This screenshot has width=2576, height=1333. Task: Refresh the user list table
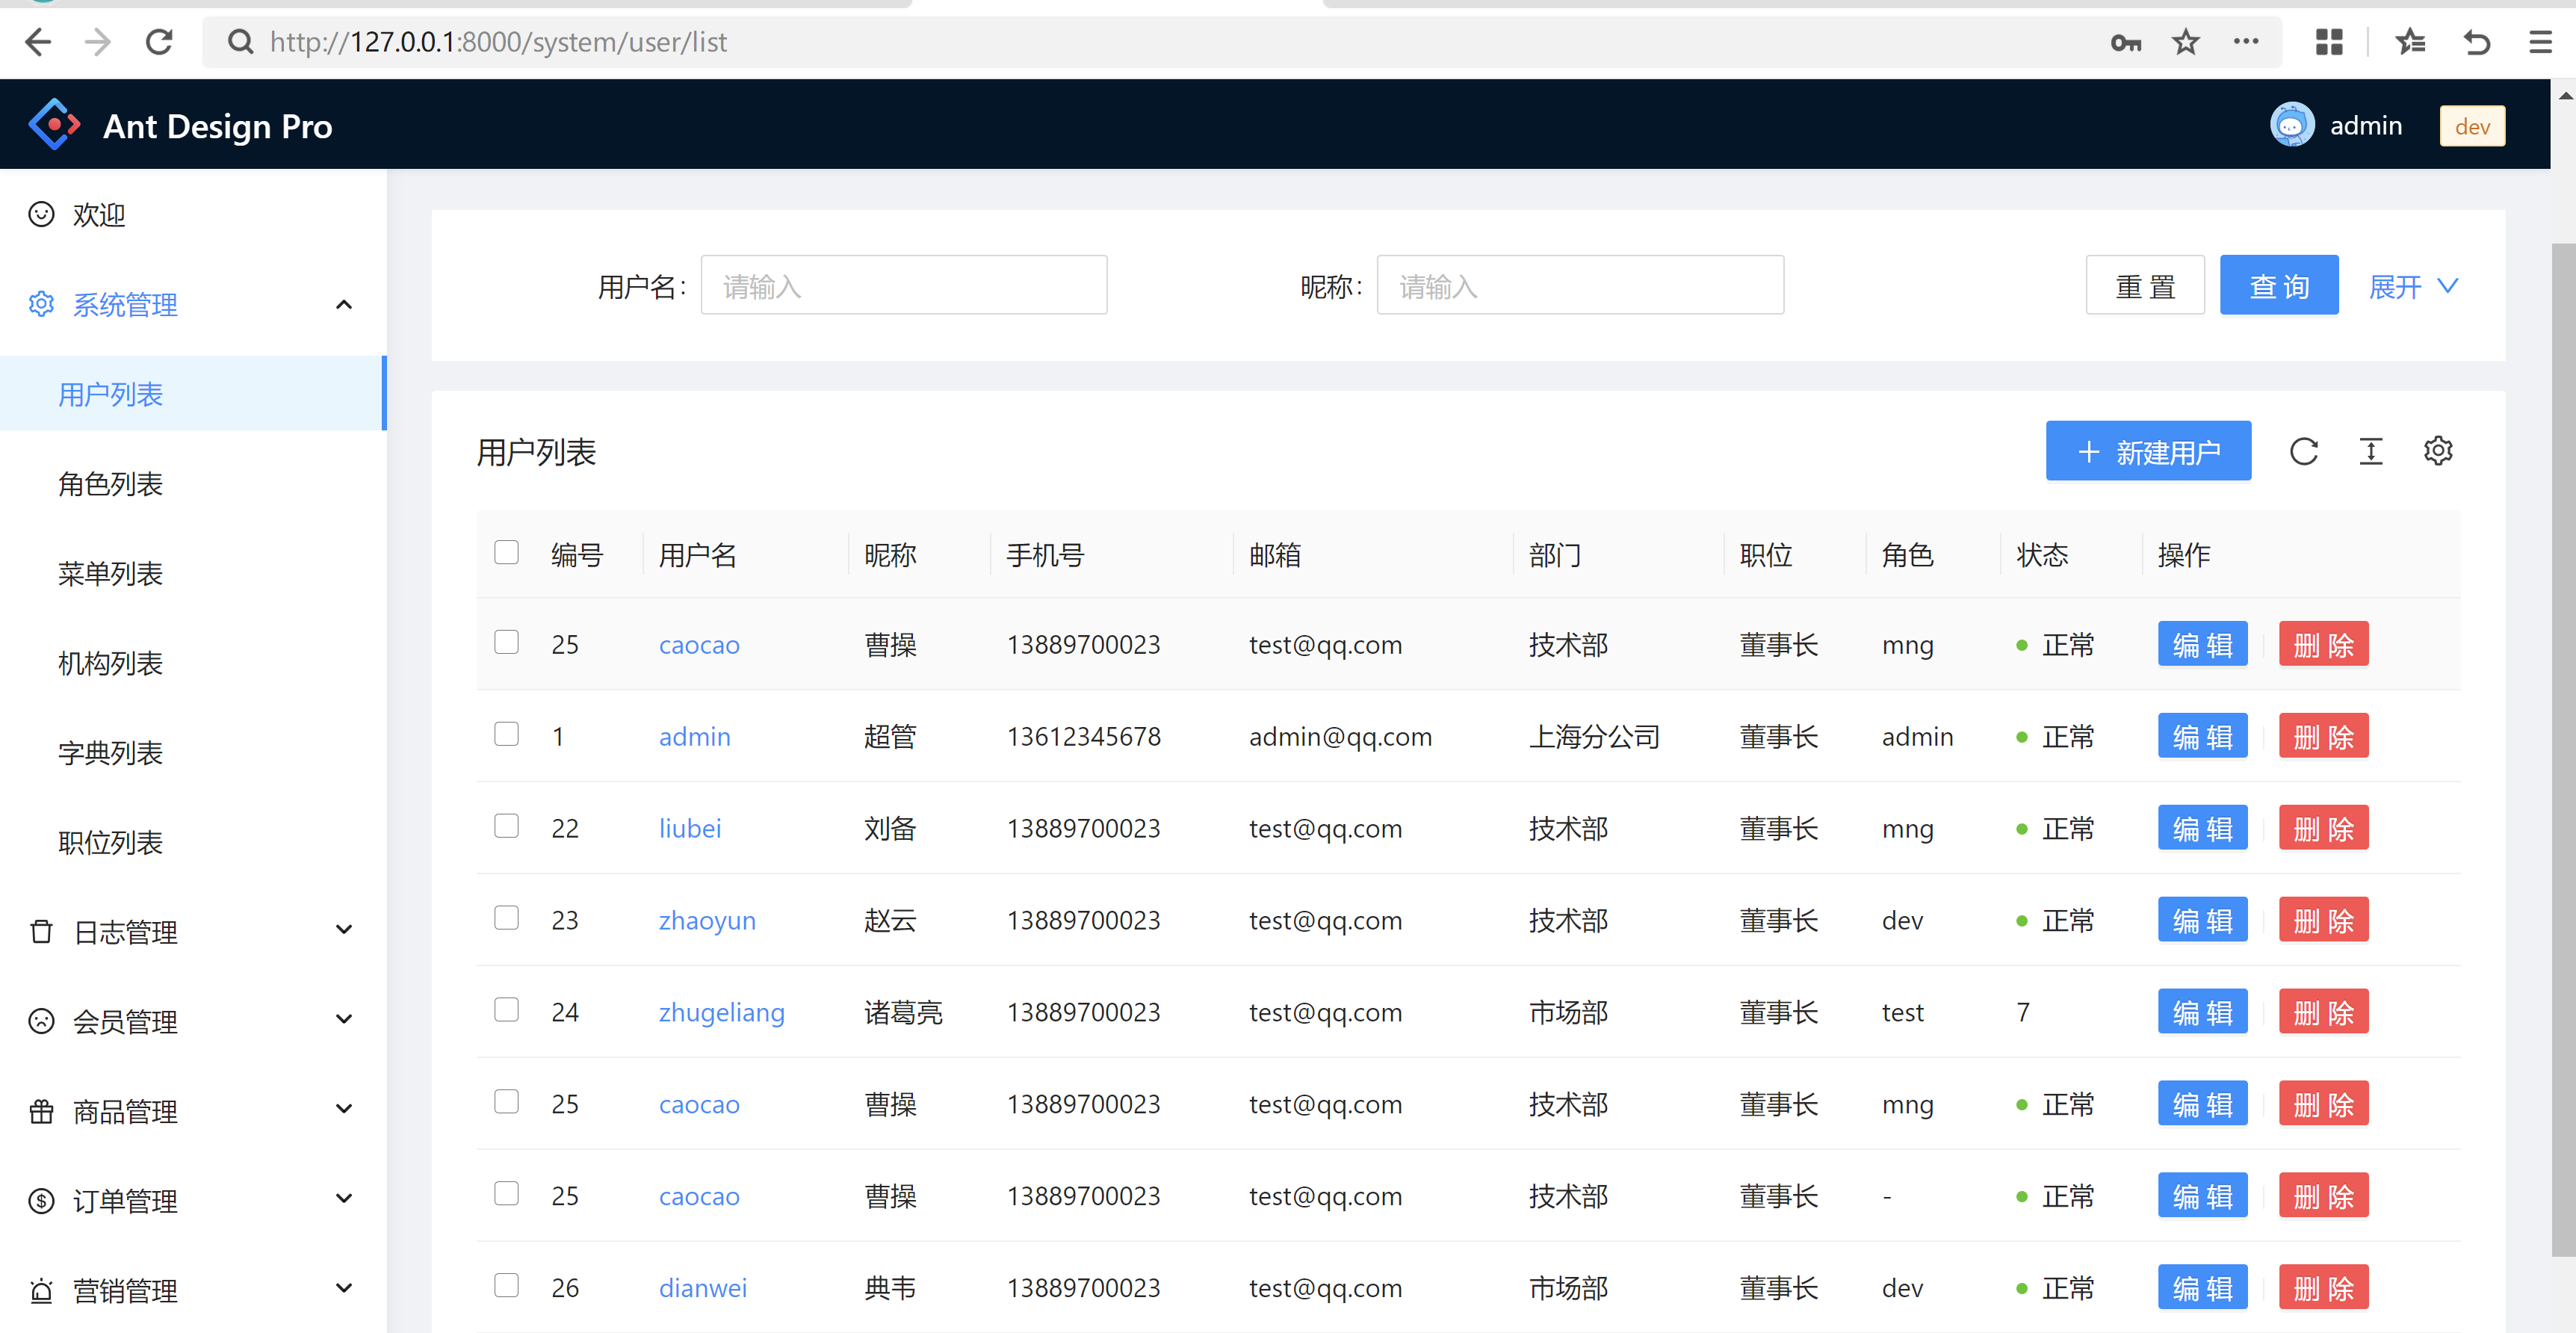coord(2304,452)
